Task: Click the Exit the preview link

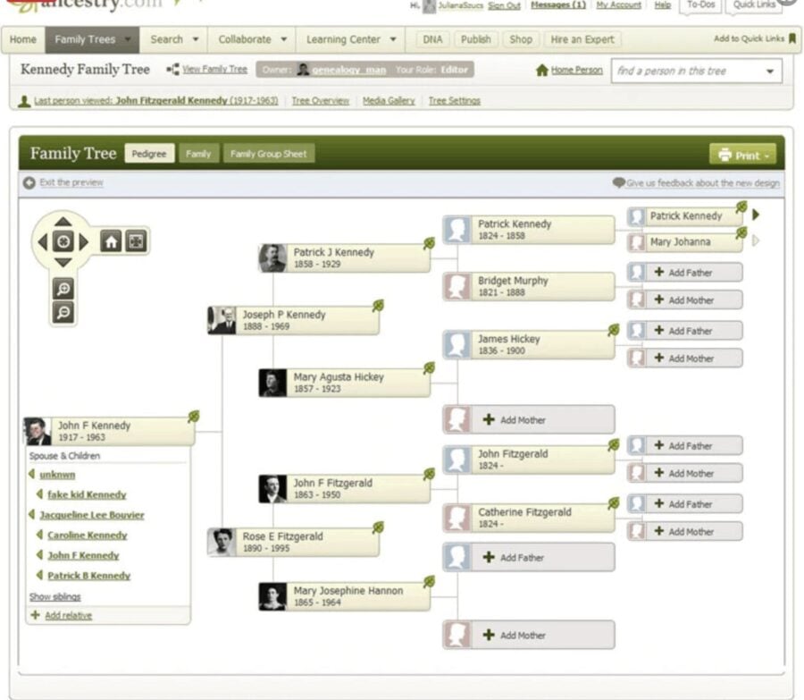Action: (x=71, y=182)
